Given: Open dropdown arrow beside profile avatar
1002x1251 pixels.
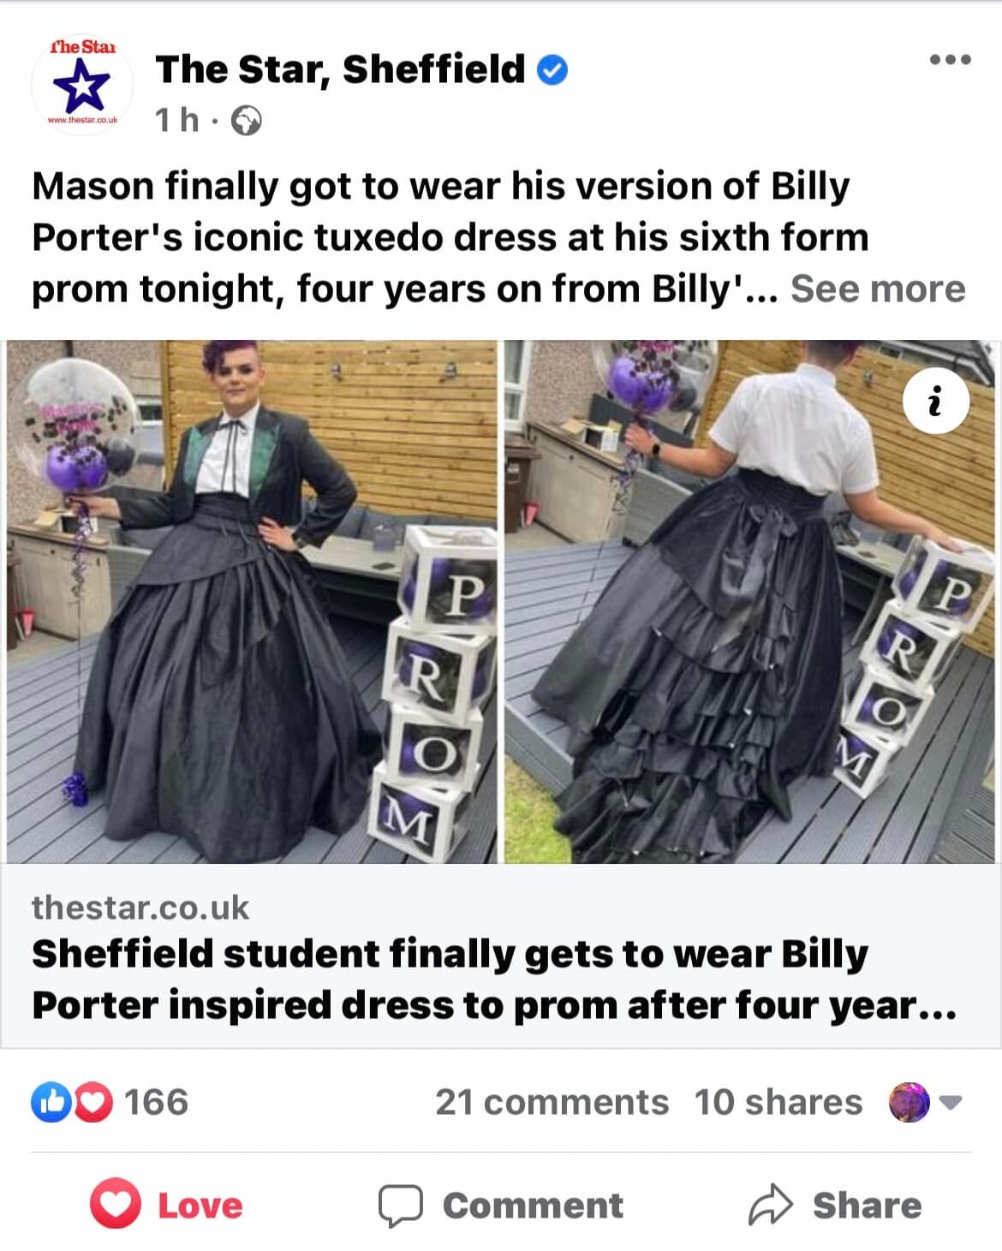Looking at the screenshot, I should pos(951,1102).
